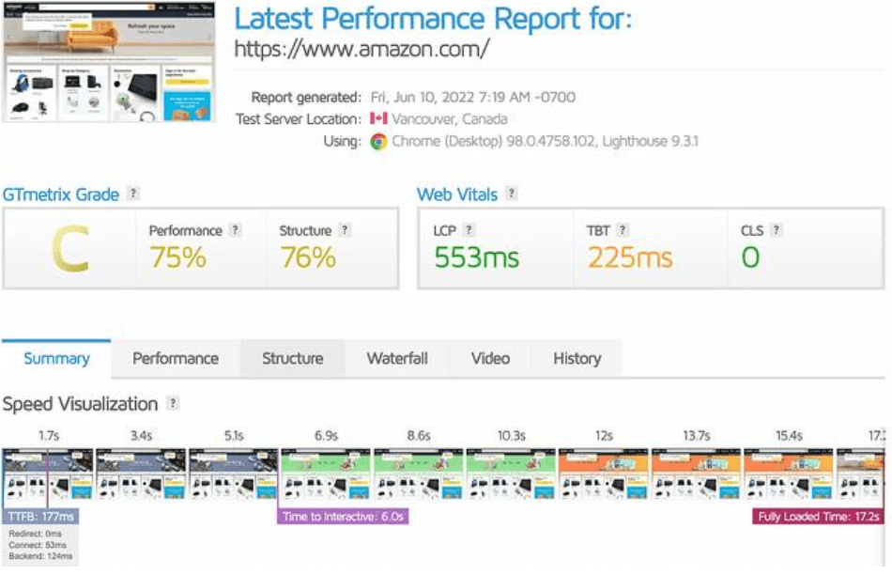
Task: Click the Redirect: 0ms entry
Action: (x=36, y=534)
